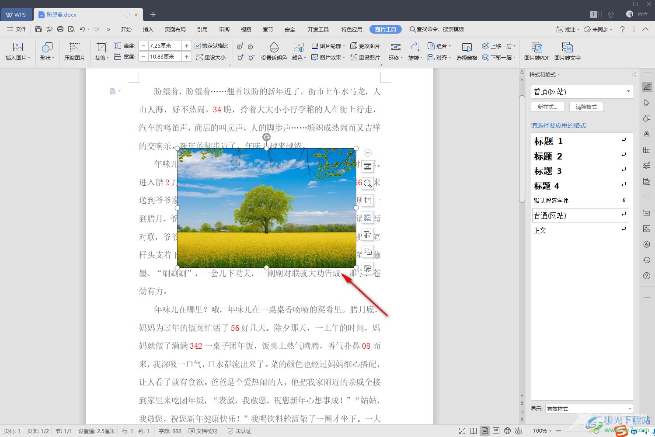The height and width of the screenshot is (437, 655).
Task: Toggle print layout view in status bar
Action: coord(485,431)
